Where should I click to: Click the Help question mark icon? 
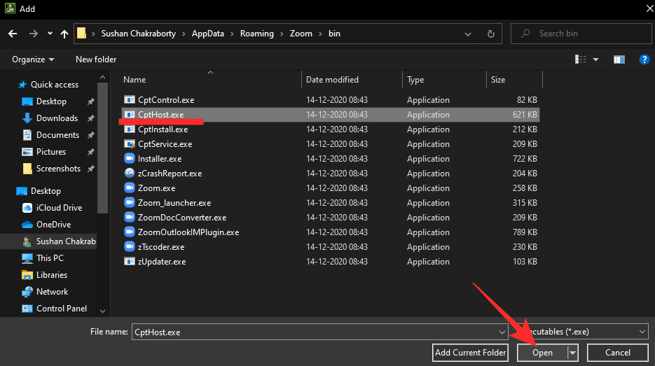(644, 60)
